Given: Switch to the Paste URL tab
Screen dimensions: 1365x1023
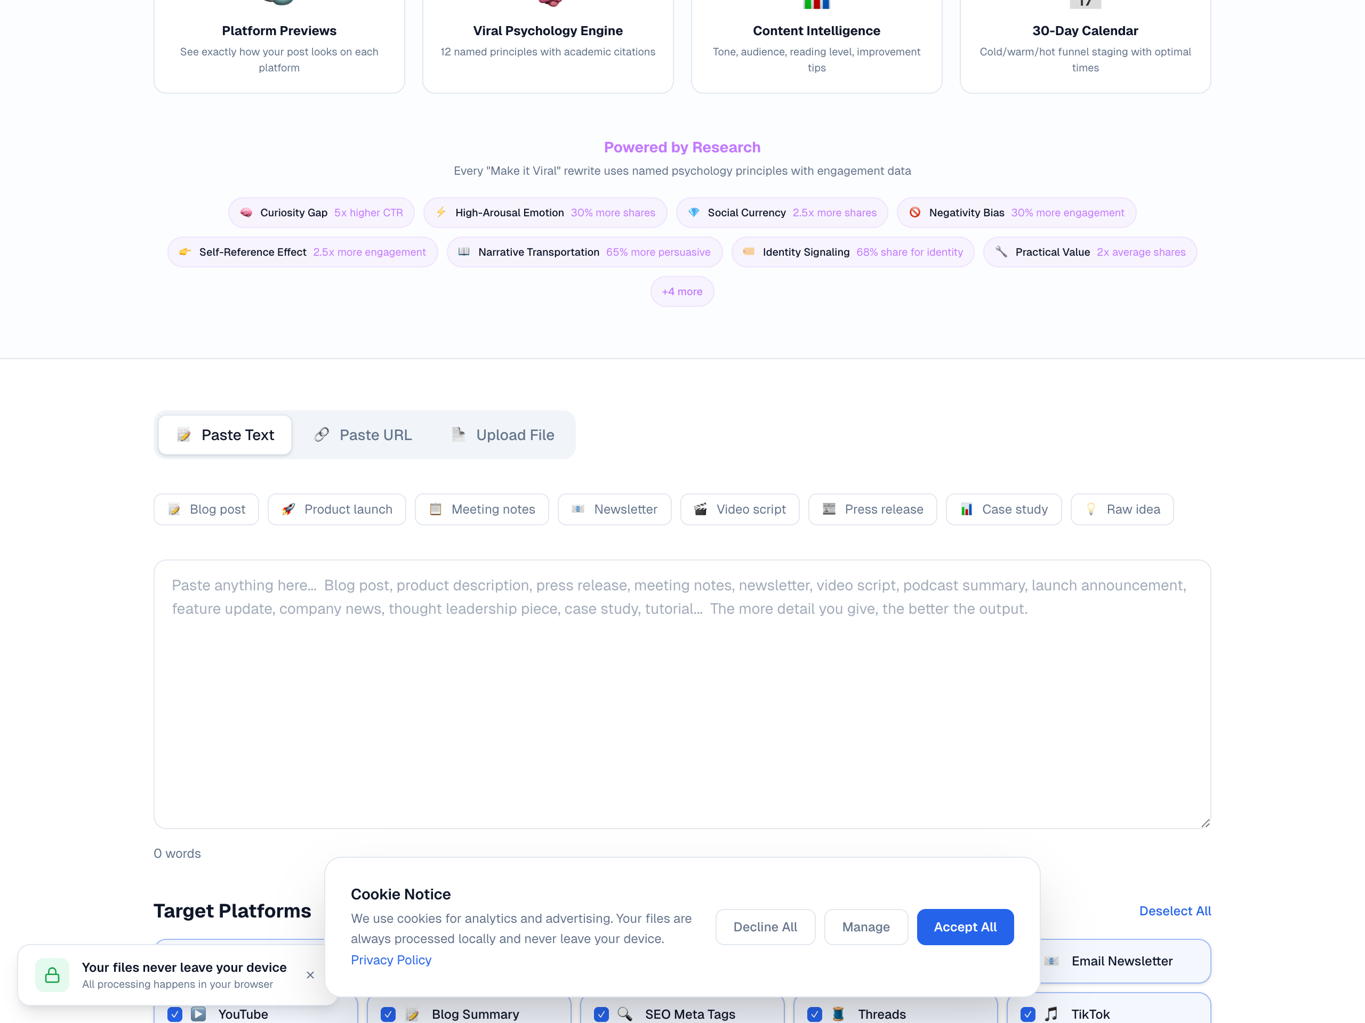Looking at the screenshot, I should 363,434.
